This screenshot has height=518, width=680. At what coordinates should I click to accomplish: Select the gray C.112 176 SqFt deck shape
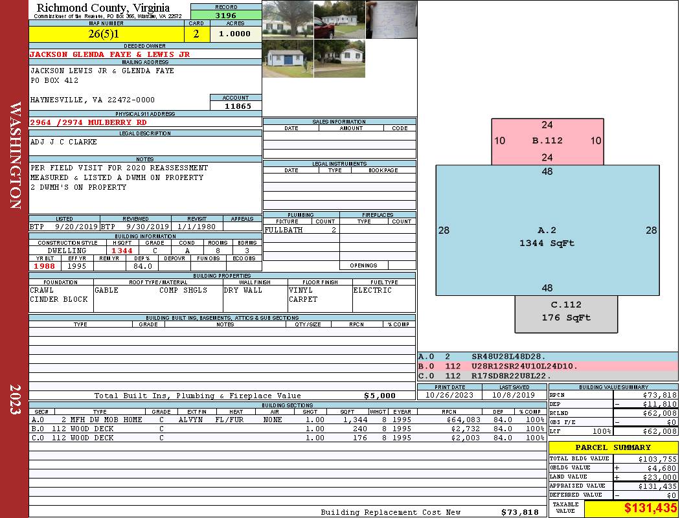565,311
